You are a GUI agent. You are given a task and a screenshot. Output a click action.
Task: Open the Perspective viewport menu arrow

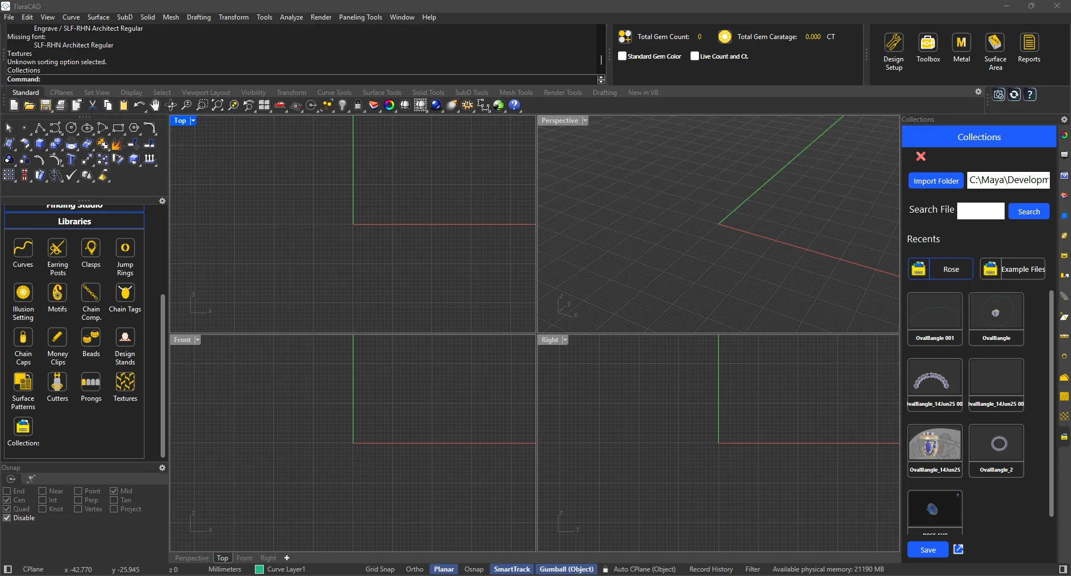[585, 121]
